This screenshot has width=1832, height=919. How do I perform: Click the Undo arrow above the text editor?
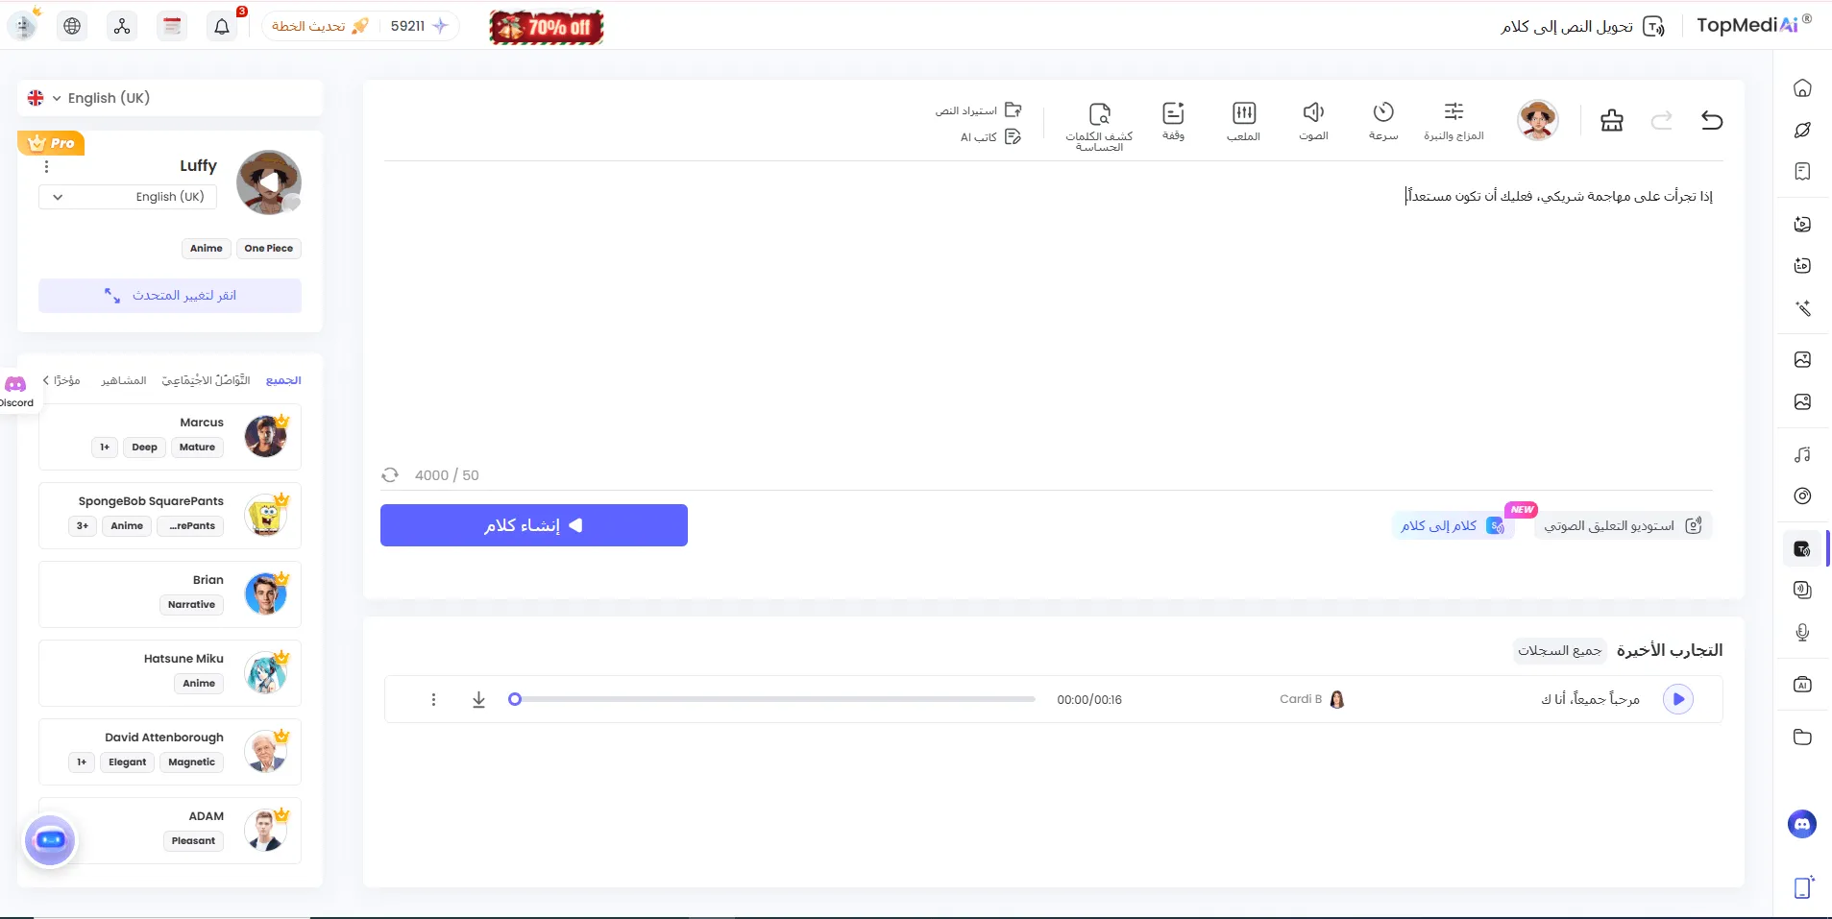tap(1713, 120)
